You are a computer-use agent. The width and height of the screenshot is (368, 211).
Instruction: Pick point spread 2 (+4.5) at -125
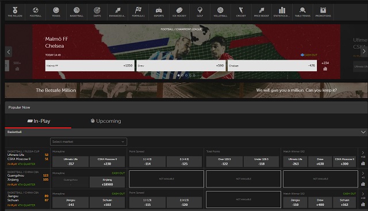(x=184, y=162)
